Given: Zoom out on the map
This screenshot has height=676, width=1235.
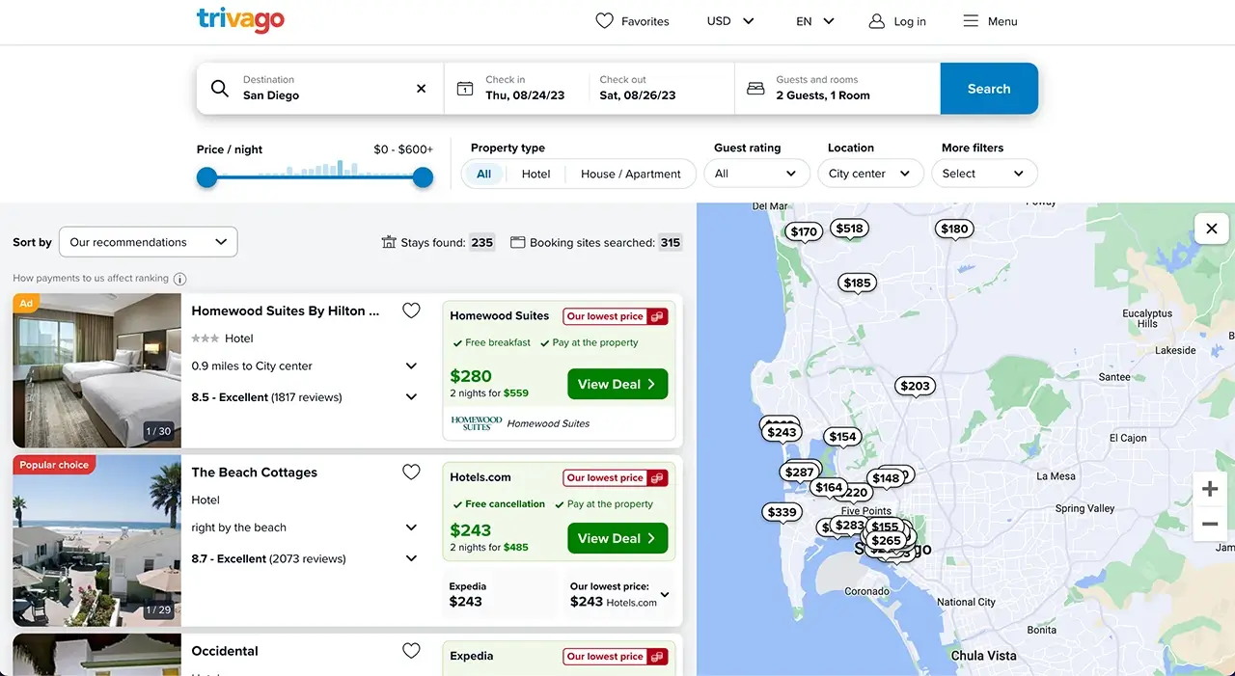Looking at the screenshot, I should (1210, 524).
